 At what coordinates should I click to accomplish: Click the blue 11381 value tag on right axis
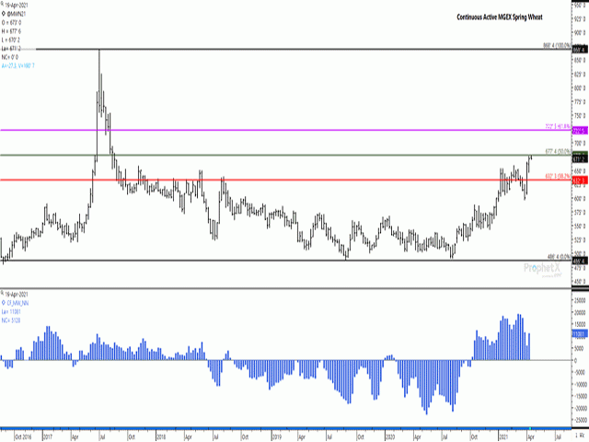pos(580,336)
